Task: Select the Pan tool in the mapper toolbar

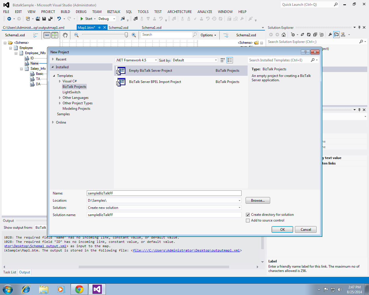Action: pyautogui.click(x=65, y=35)
